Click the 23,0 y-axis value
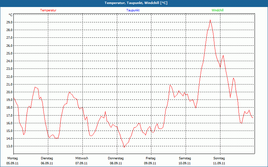268x167 pixels. 9,69
